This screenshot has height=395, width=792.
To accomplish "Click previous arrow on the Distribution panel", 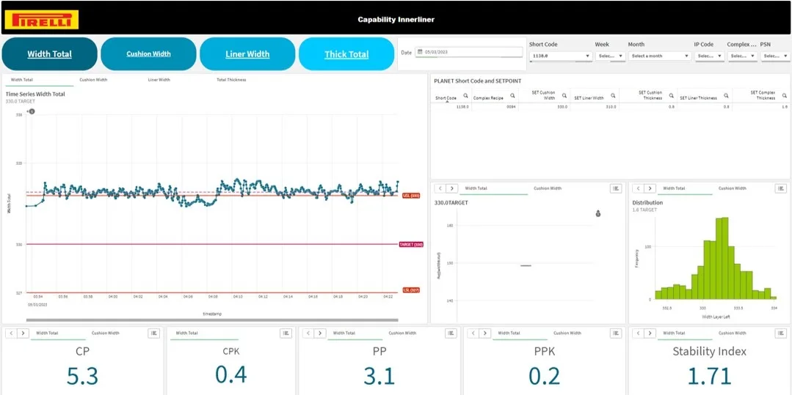I will (x=639, y=188).
